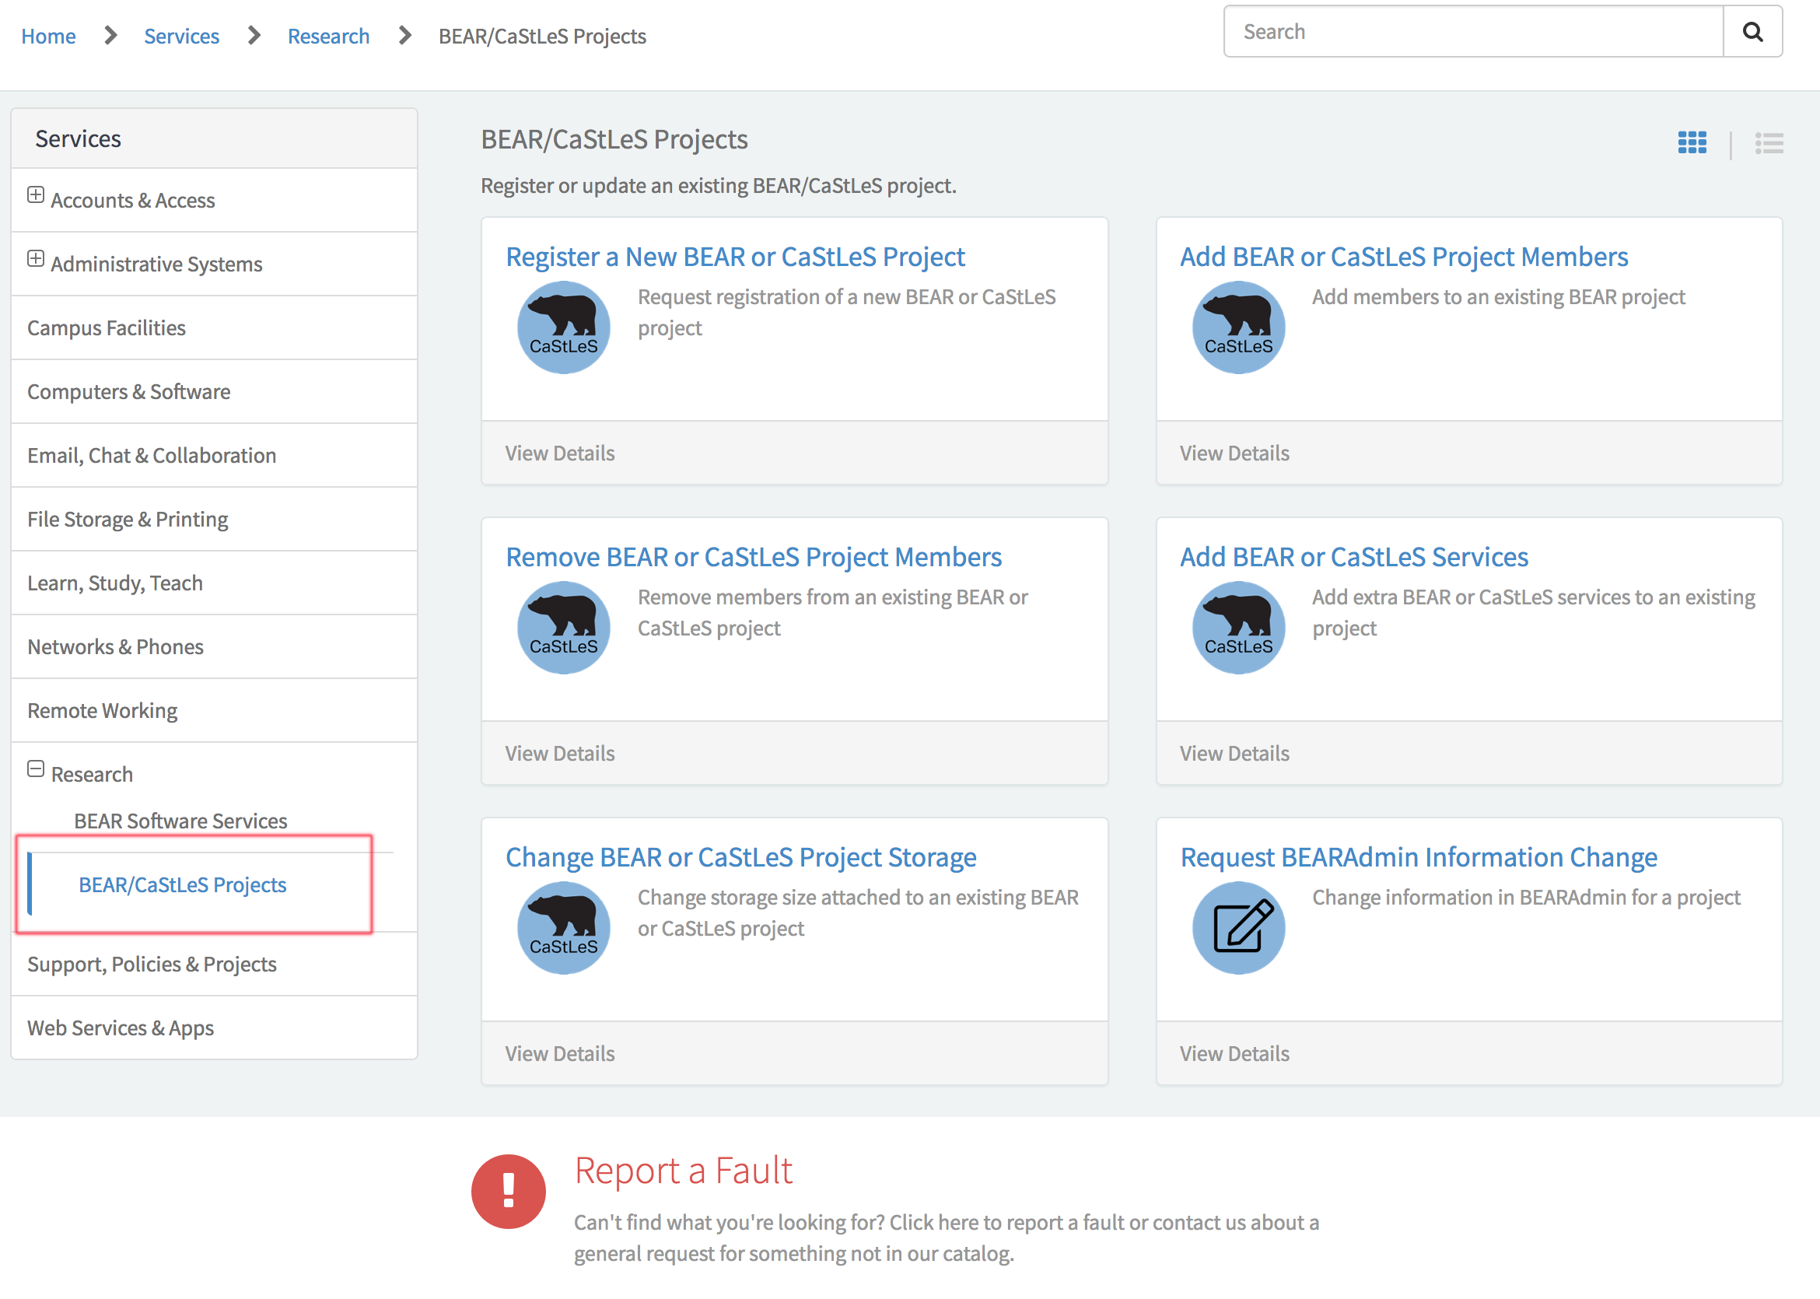Open Add BEAR or CaStLeS Services link
The image size is (1820, 1299).
pos(1354,557)
